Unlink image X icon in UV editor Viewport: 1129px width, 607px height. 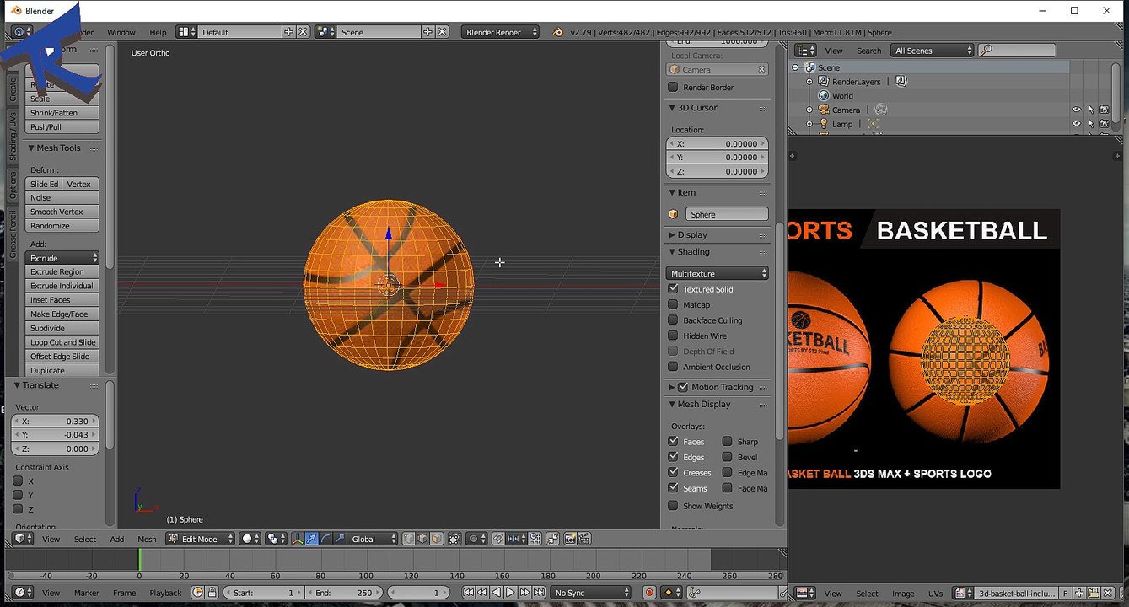pos(1107,594)
